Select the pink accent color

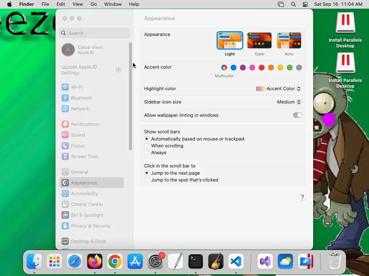(x=252, y=68)
